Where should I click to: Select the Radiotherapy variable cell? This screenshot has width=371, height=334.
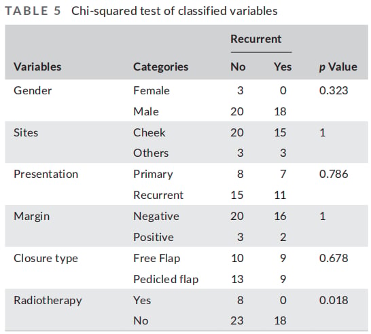[48, 301]
